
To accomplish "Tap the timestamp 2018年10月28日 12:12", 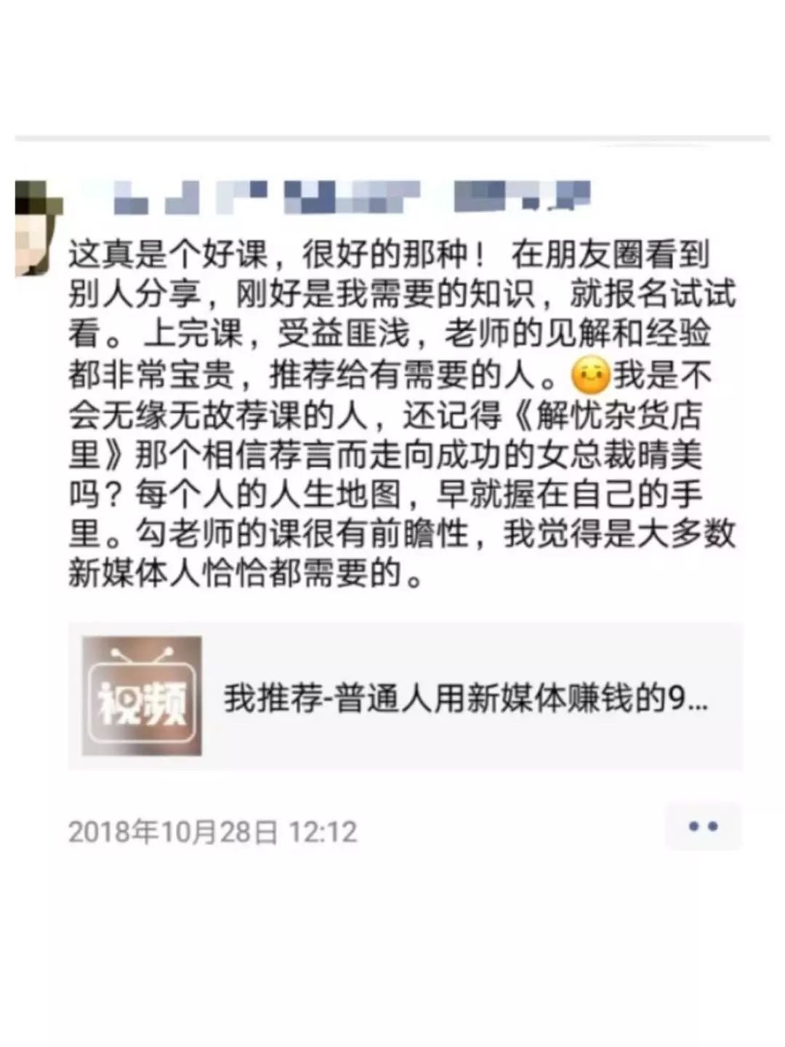I will coord(213,832).
